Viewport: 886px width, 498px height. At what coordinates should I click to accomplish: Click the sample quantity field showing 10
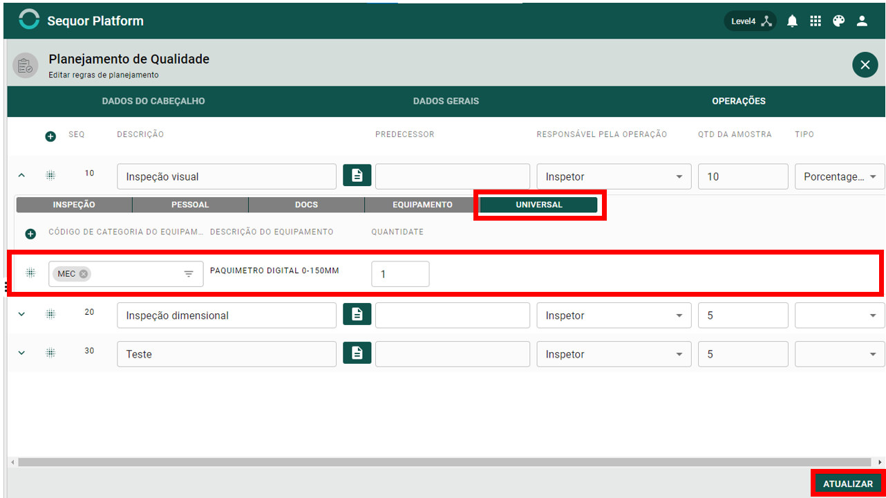743,176
